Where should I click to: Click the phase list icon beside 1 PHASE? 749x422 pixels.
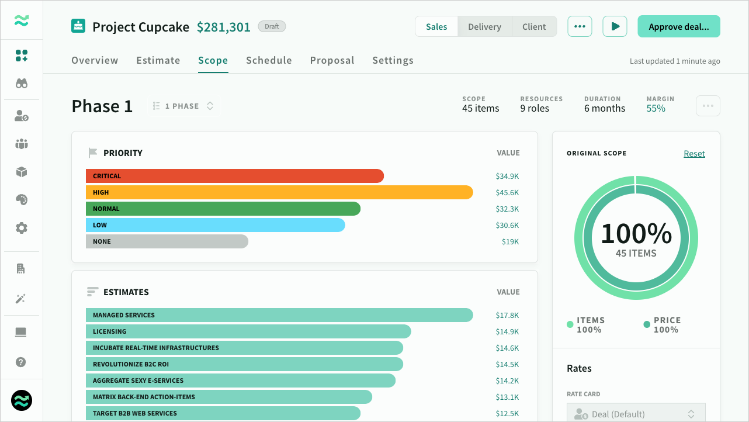pyautogui.click(x=157, y=106)
